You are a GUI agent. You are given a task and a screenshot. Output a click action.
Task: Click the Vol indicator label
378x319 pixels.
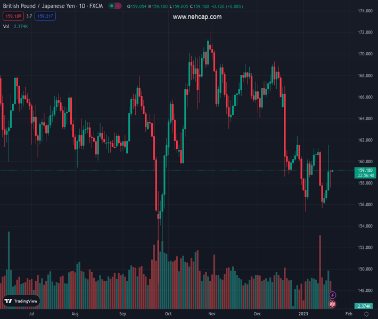click(x=6, y=26)
